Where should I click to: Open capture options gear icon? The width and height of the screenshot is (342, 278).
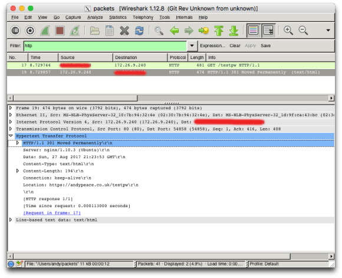[x=30, y=30]
